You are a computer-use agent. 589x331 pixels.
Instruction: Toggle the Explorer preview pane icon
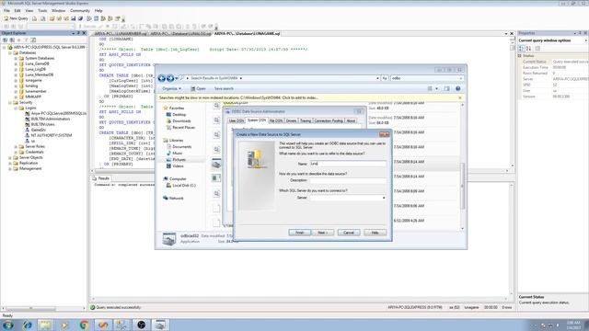[x=447, y=88]
